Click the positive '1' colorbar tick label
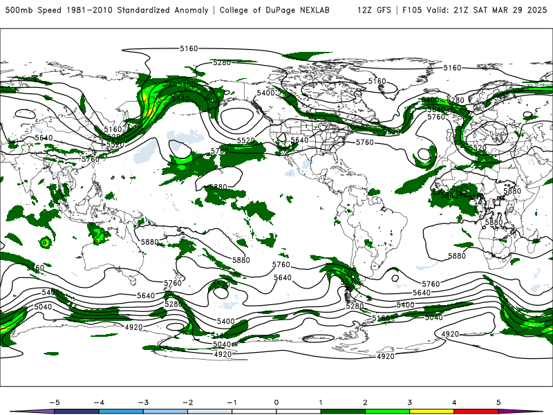Image resolution: width=553 pixels, height=415 pixels. [x=321, y=403]
